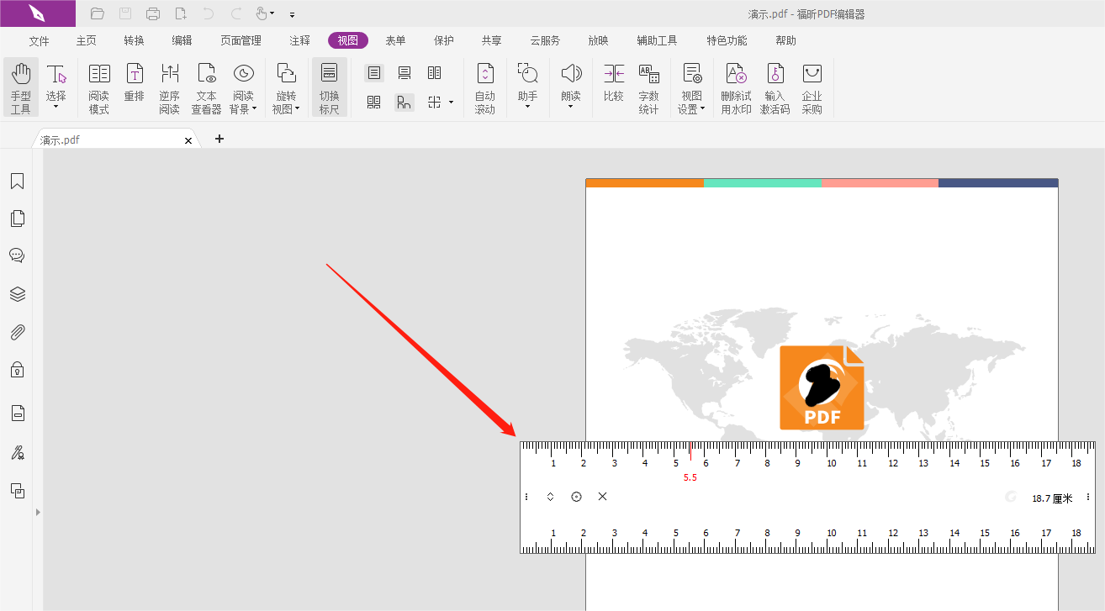
Task: Click the Compare (比较) tool
Action: tap(614, 84)
